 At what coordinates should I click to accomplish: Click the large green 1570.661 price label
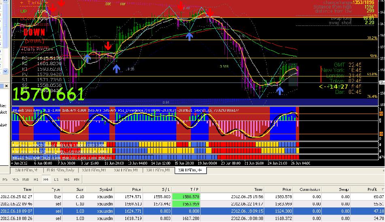coord(49,94)
